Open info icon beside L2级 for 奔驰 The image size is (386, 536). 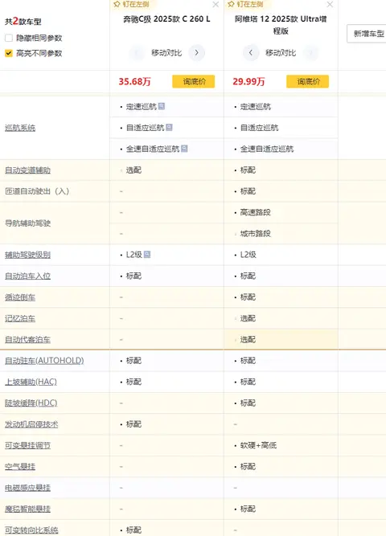pos(147,255)
